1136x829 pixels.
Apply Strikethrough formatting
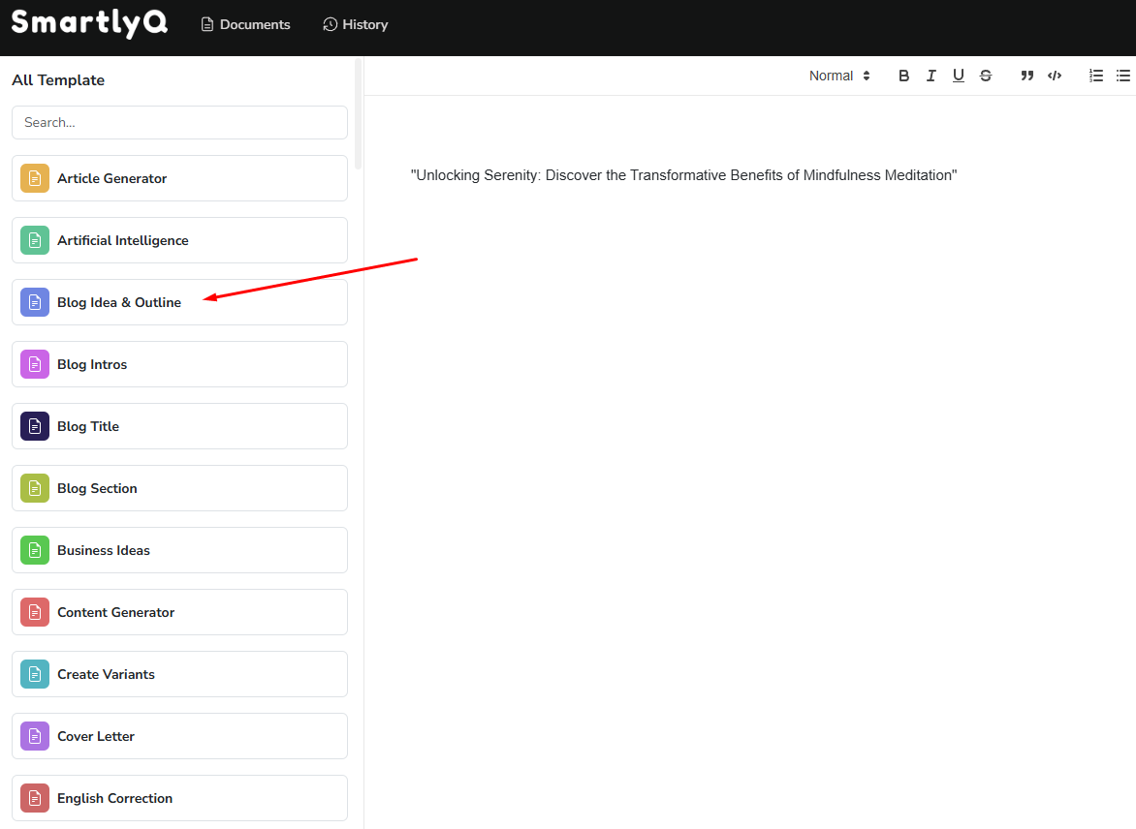pyautogui.click(x=986, y=76)
